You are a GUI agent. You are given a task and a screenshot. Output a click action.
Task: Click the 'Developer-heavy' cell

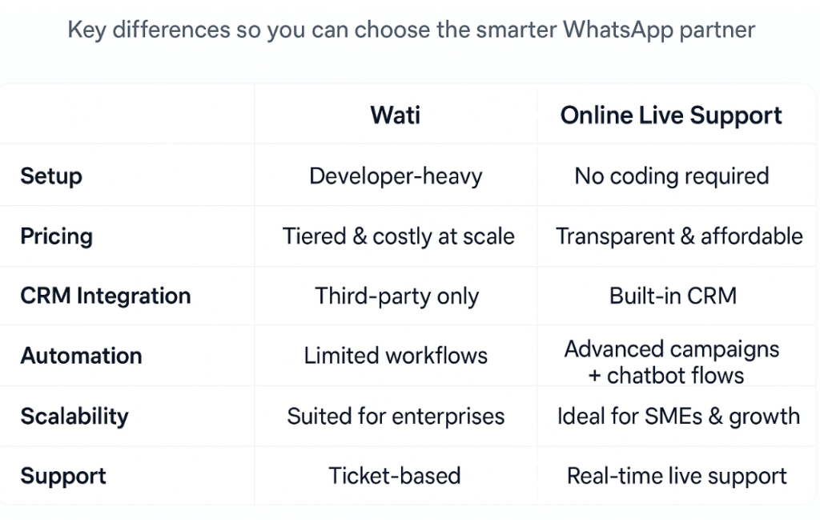coord(396,176)
